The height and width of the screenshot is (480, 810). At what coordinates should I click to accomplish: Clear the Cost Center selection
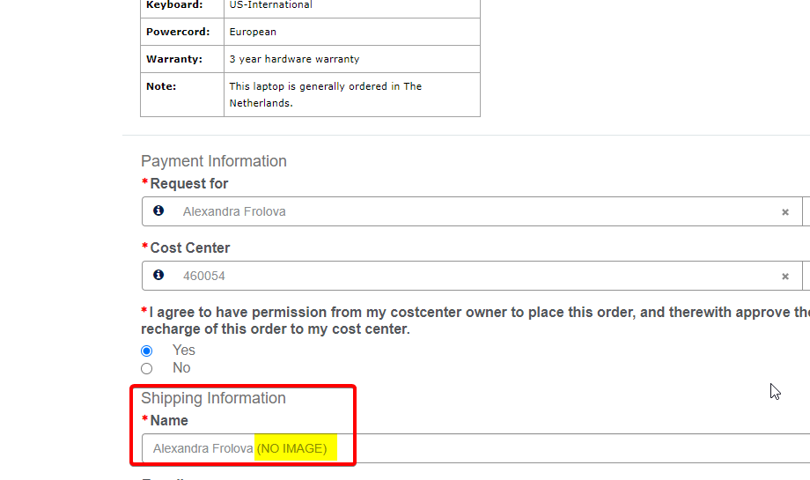[x=785, y=277]
